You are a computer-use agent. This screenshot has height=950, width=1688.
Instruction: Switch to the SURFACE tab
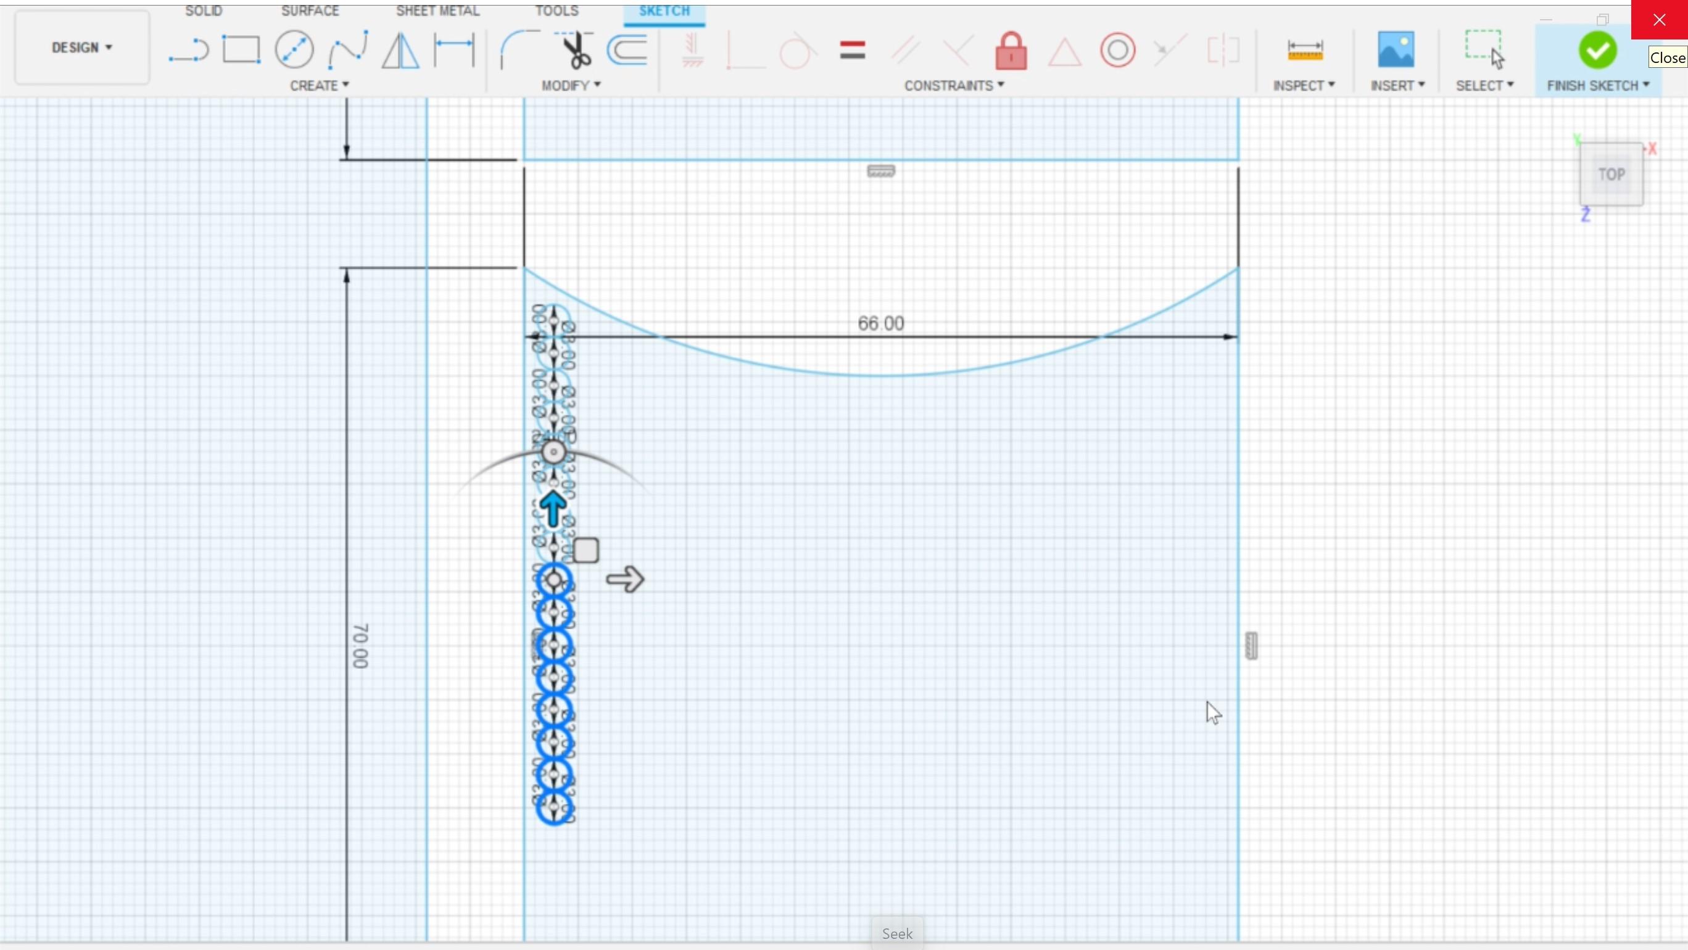pos(310,10)
